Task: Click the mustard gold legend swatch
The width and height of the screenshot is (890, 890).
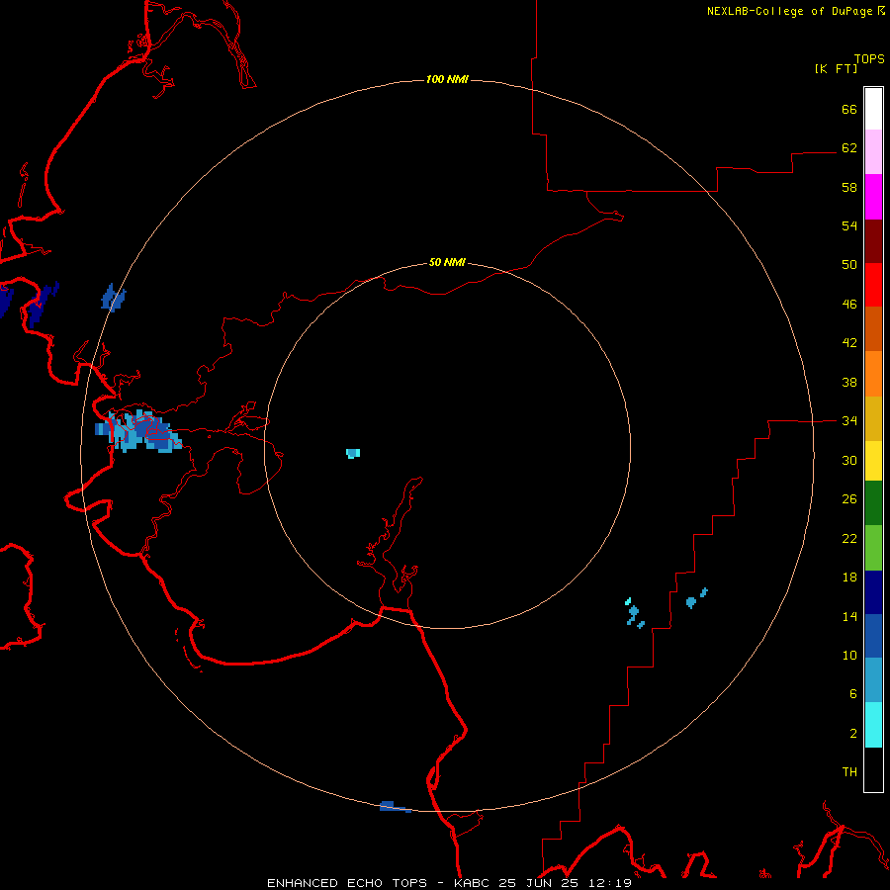Action: 873,418
